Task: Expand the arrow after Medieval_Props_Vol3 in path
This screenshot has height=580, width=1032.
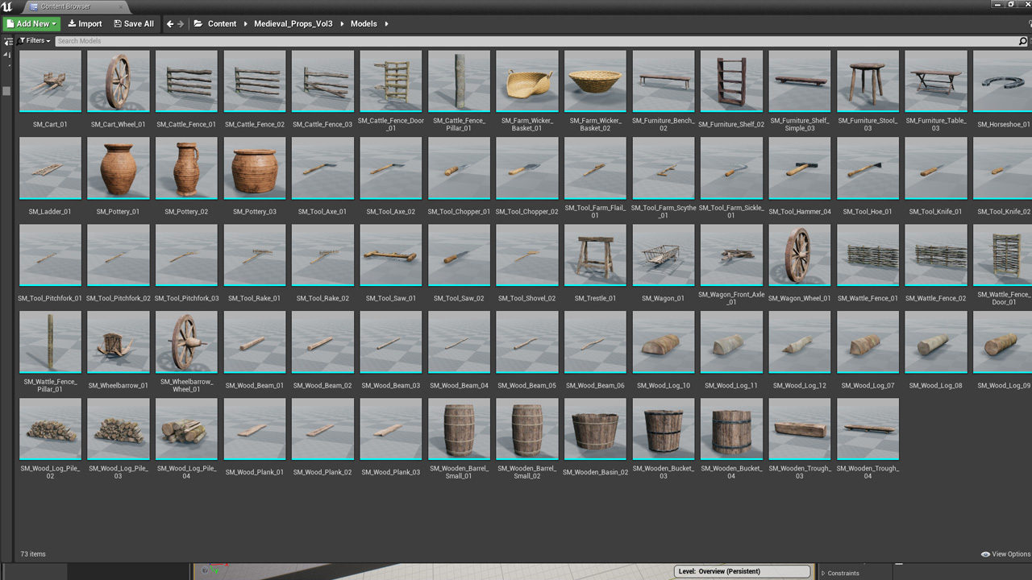Action: click(340, 24)
